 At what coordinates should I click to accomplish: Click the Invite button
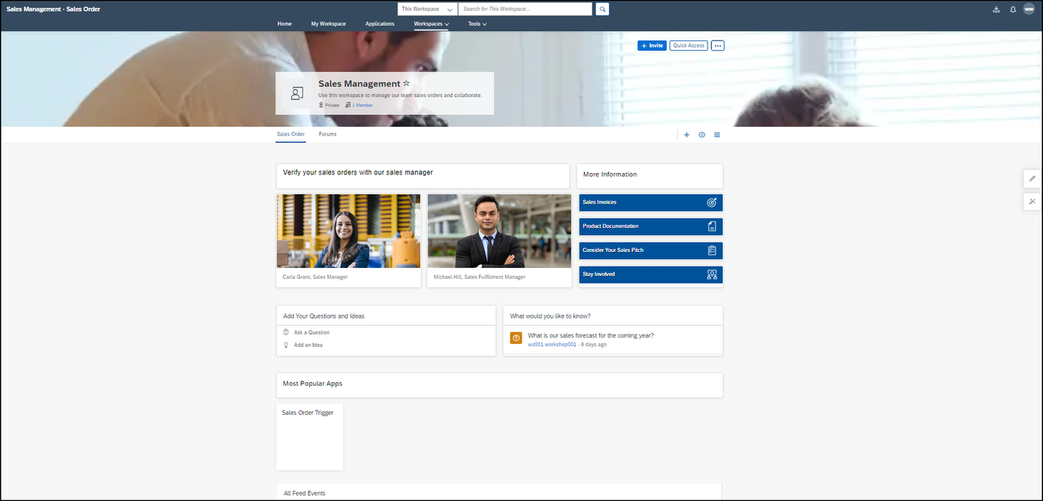[x=652, y=46]
